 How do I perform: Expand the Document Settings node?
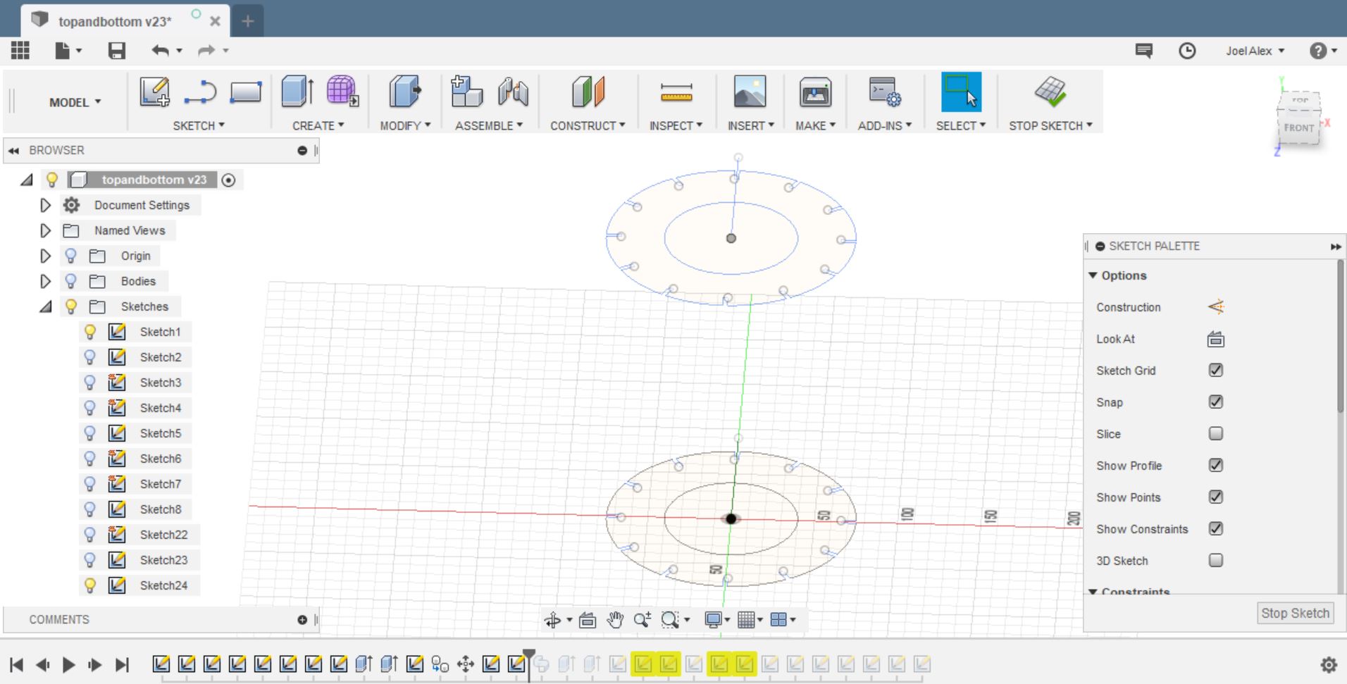(46, 205)
